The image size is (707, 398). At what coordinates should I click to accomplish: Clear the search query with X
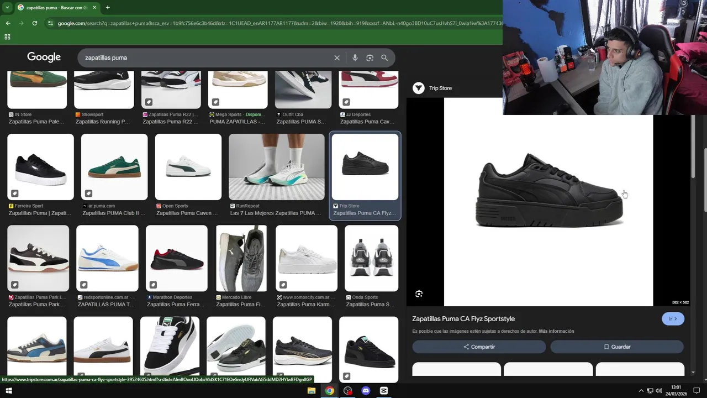click(x=337, y=57)
